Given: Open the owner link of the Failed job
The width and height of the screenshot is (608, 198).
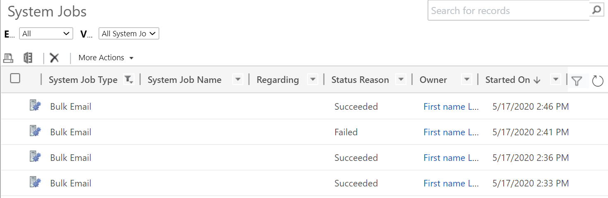Looking at the screenshot, I should (451, 132).
